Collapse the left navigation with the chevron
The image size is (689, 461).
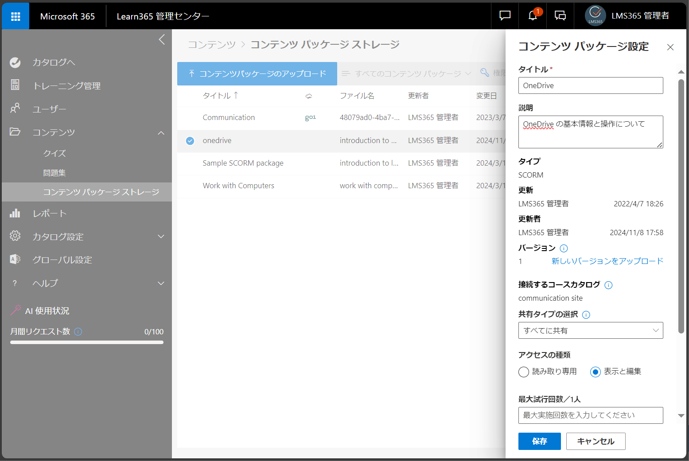[x=162, y=39]
